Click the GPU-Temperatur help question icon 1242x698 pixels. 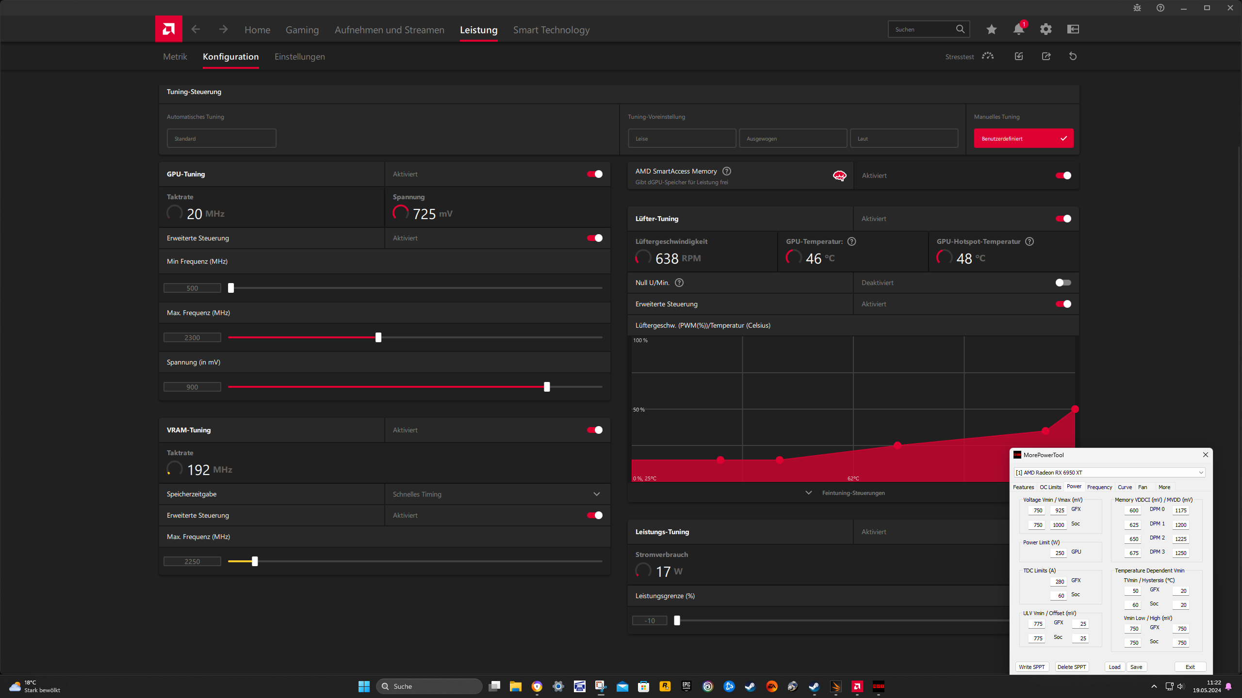point(851,241)
